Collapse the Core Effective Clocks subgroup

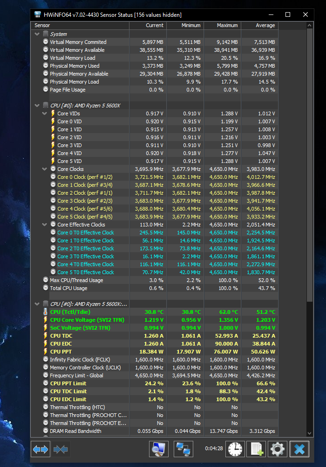click(45, 225)
